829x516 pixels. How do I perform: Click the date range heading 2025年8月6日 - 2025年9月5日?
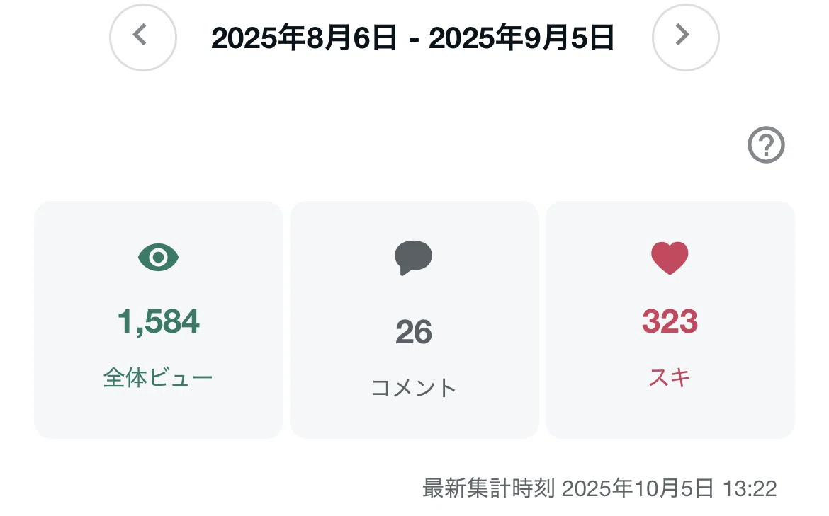coord(412,38)
